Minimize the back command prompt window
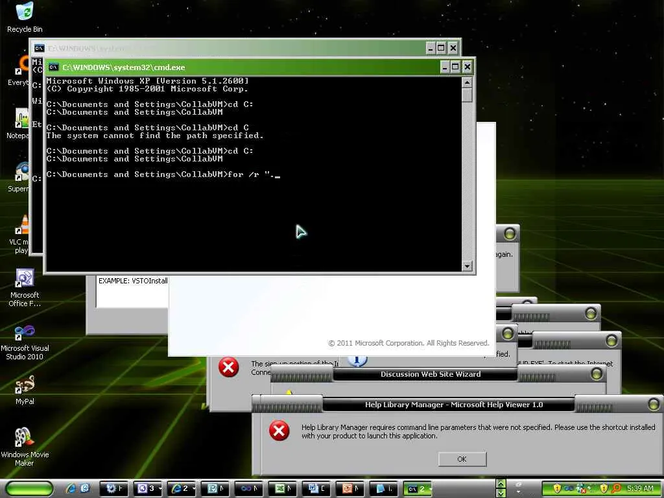This screenshot has height=498, width=664. 431,48
